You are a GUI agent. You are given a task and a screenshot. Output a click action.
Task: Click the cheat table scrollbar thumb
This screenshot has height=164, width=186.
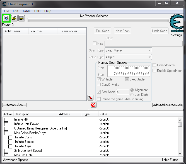click(180, 124)
